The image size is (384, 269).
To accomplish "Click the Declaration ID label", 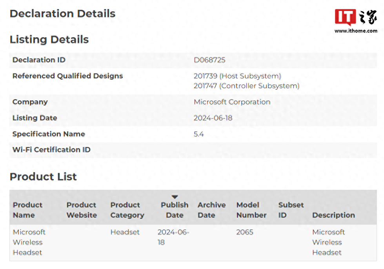I will (x=39, y=60).
